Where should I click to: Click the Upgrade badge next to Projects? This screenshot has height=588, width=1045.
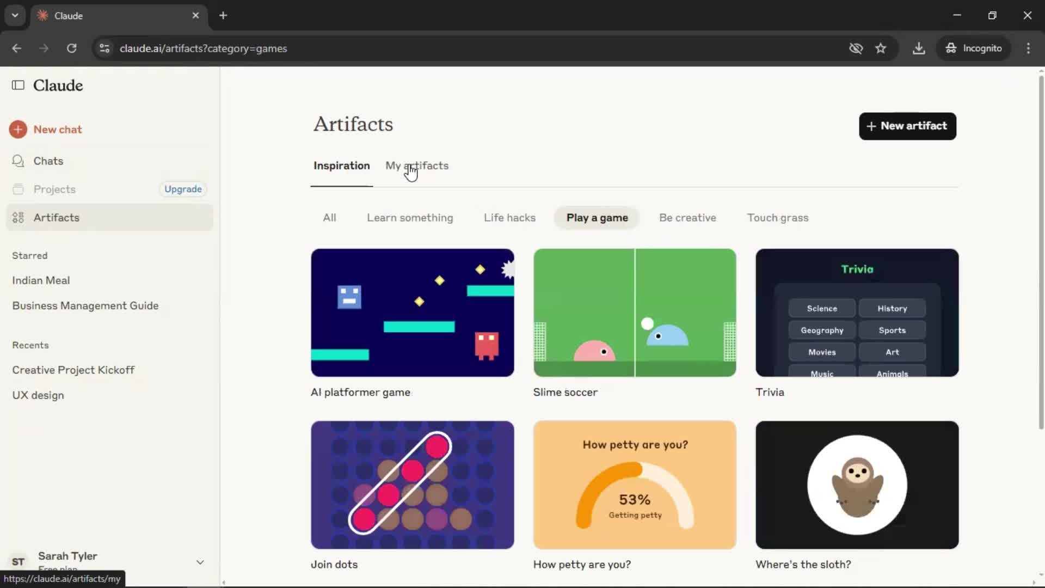(x=183, y=189)
